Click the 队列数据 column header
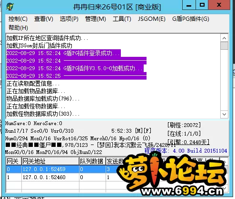This screenshot has height=199, width=235. 92,161
